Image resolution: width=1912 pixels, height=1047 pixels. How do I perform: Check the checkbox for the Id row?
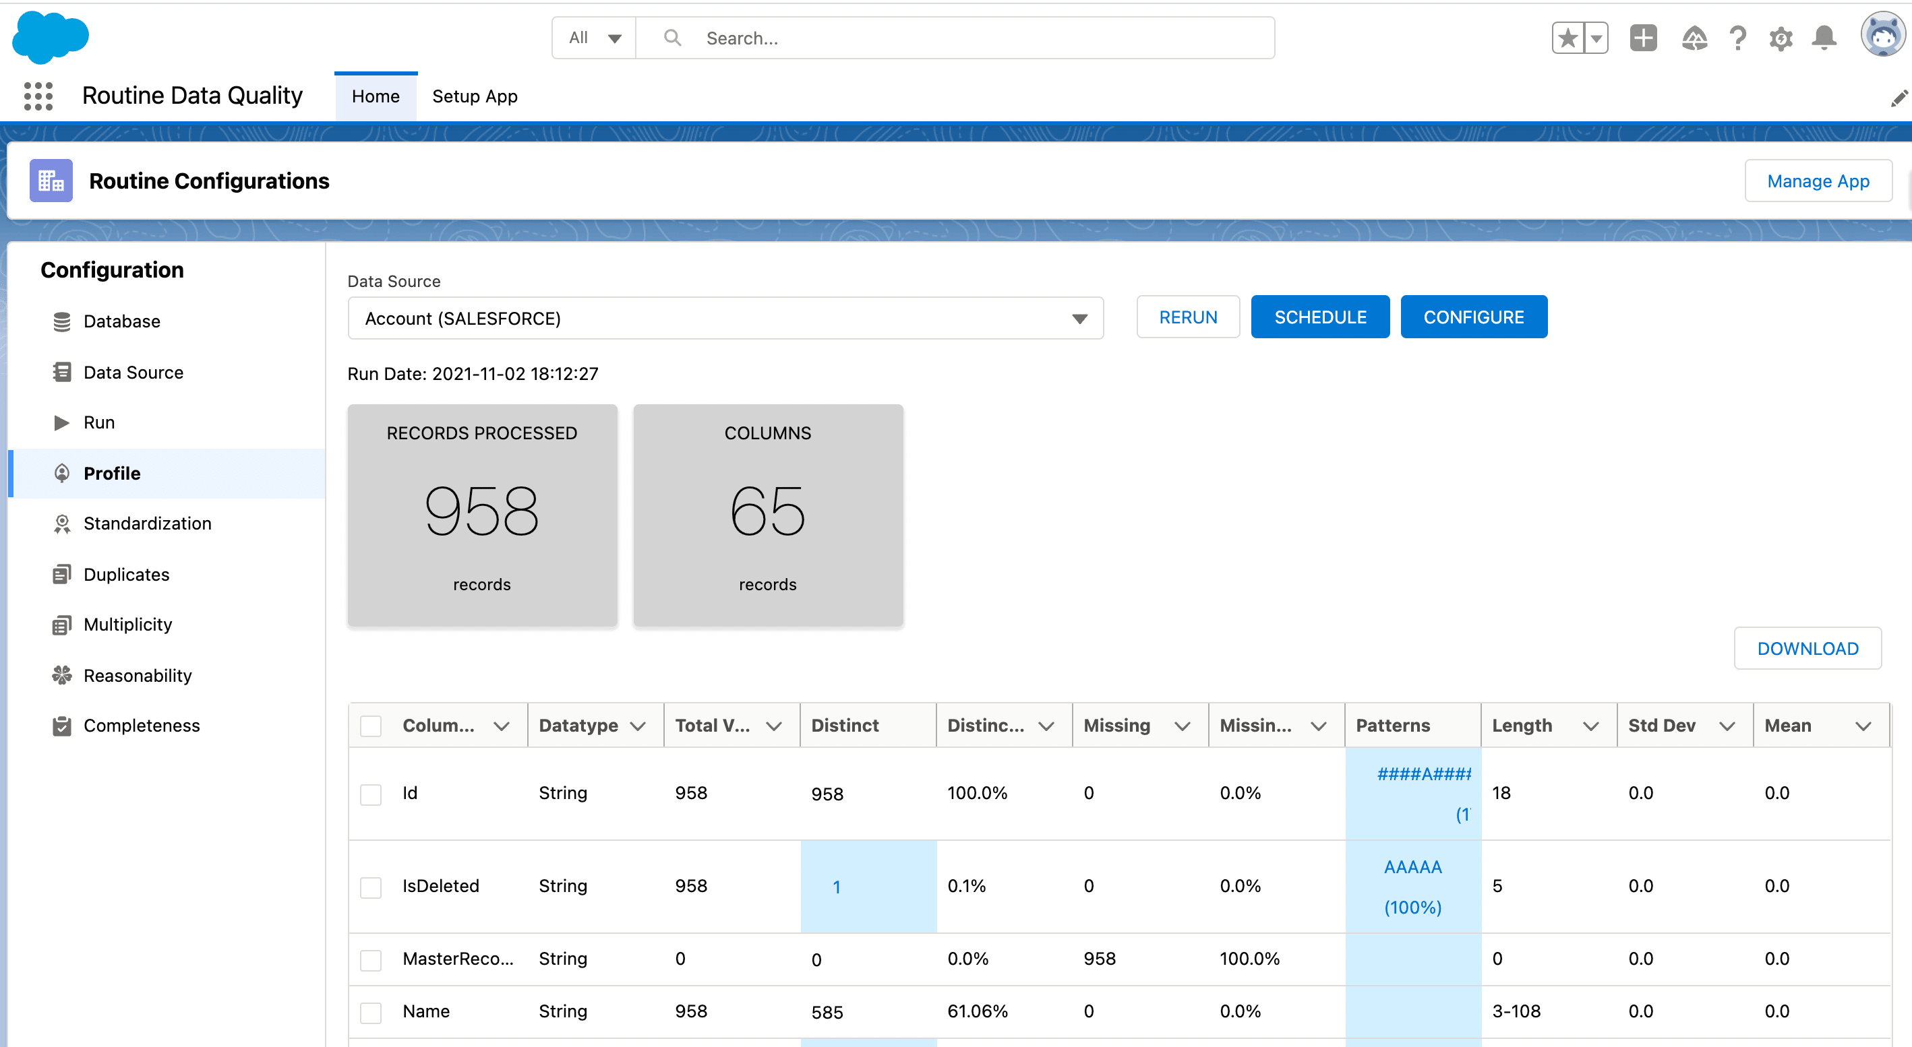[x=370, y=794]
